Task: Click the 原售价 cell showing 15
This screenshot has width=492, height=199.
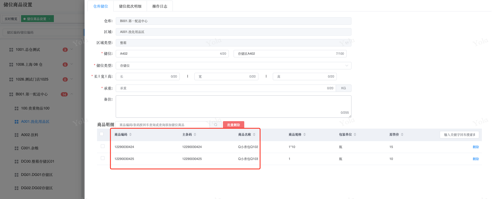Action: tap(391, 147)
